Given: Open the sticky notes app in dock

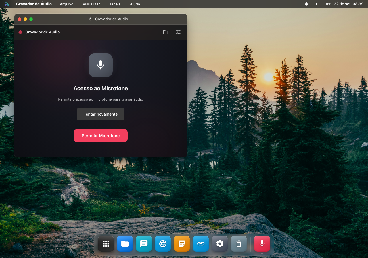Looking at the screenshot, I should (182, 244).
